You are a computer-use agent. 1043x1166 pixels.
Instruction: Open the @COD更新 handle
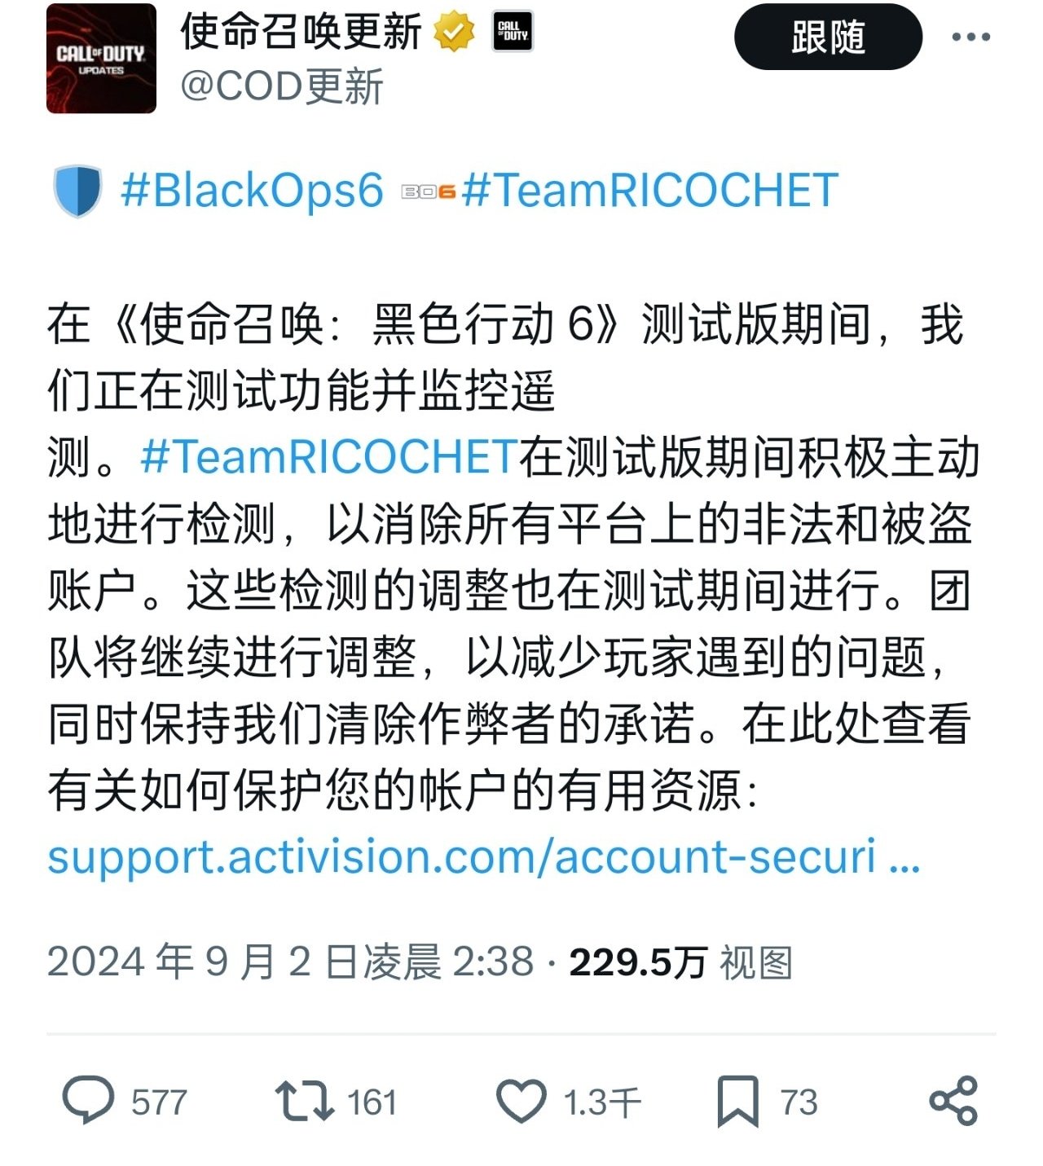282,86
